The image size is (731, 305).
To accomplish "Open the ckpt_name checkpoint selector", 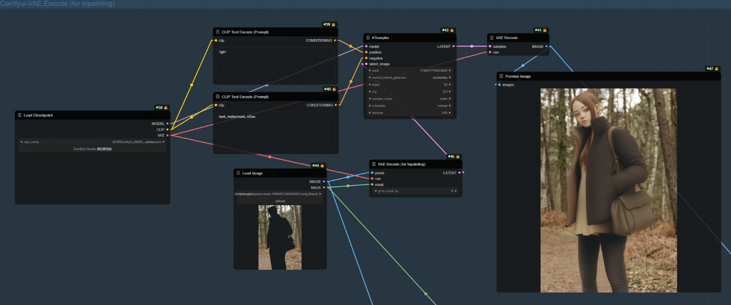I will click(92, 142).
